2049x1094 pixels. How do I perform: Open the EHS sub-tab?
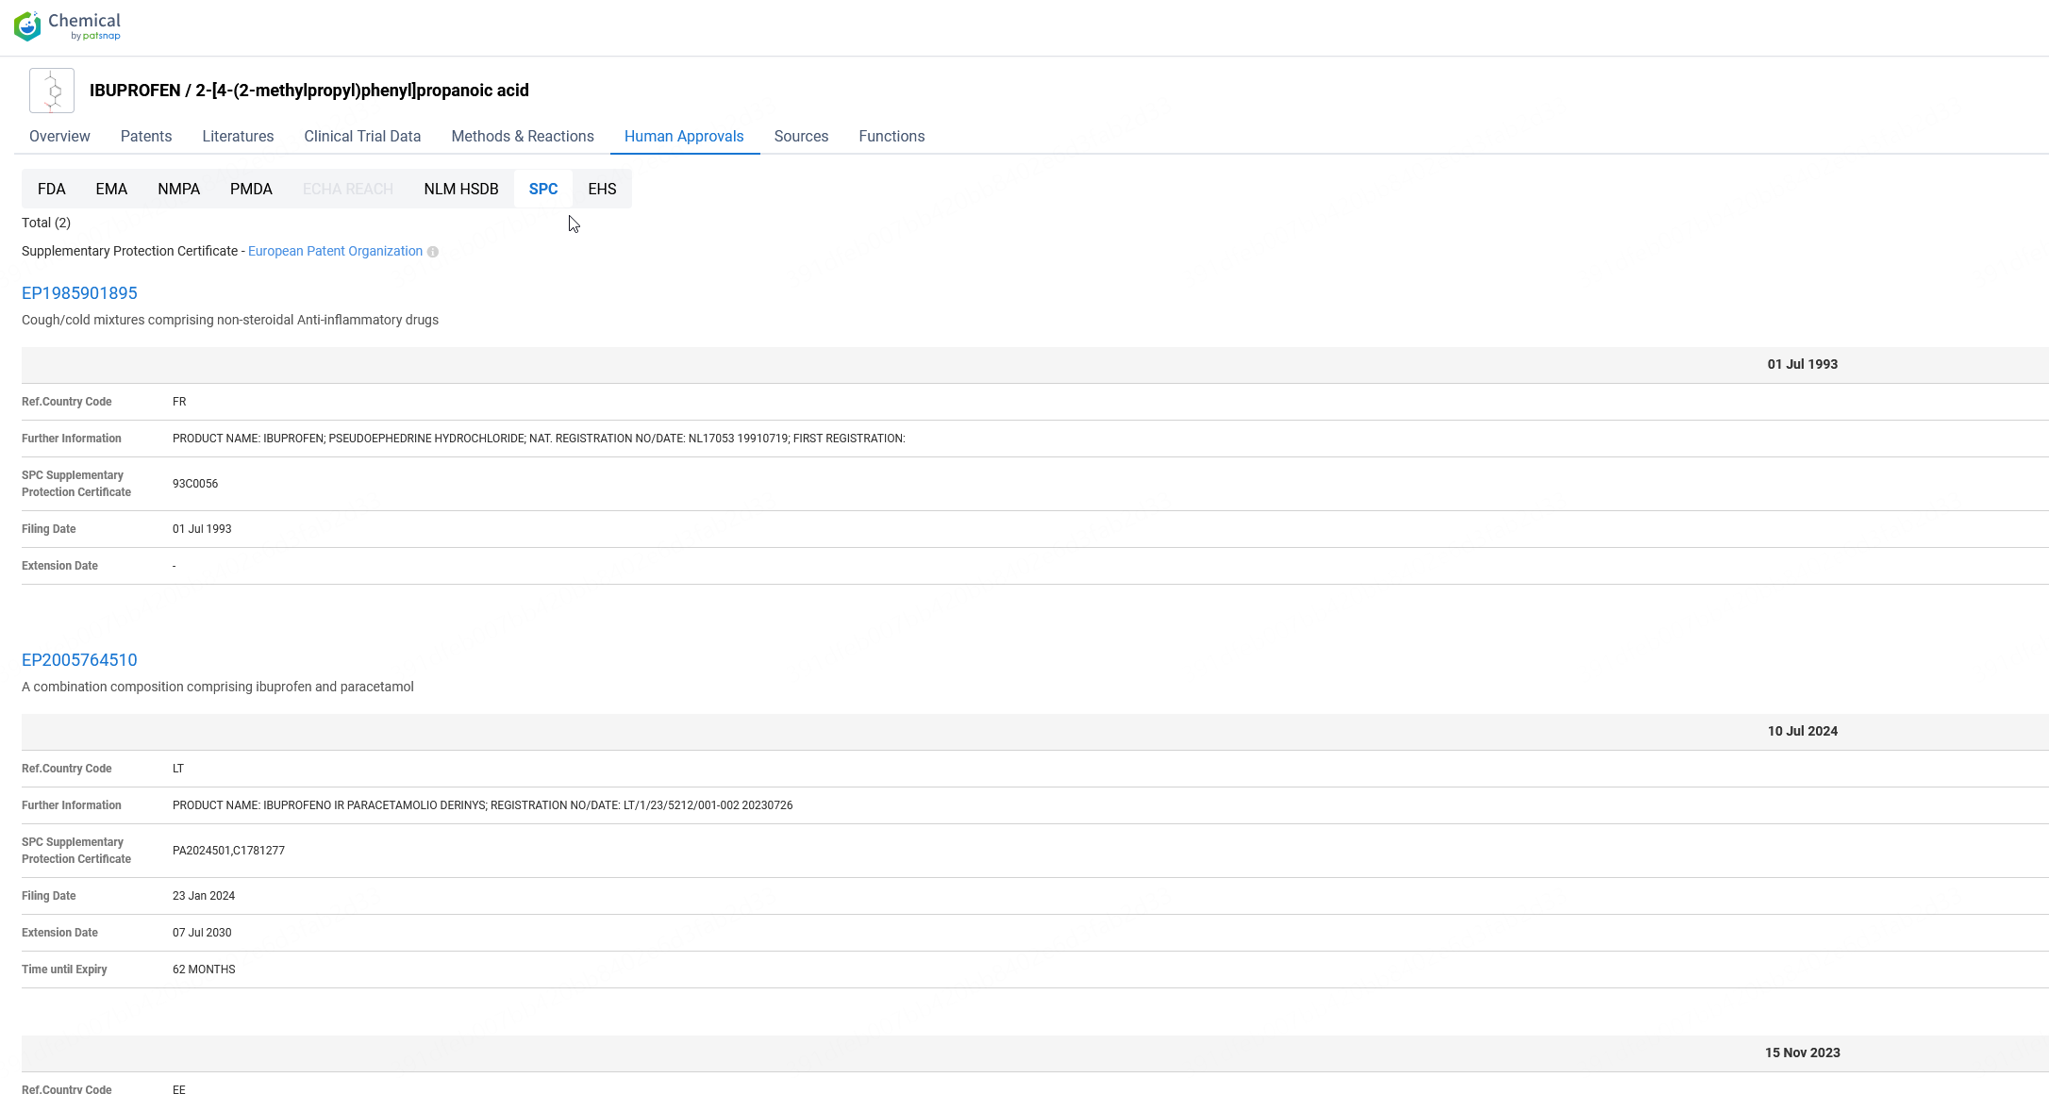pos(602,189)
